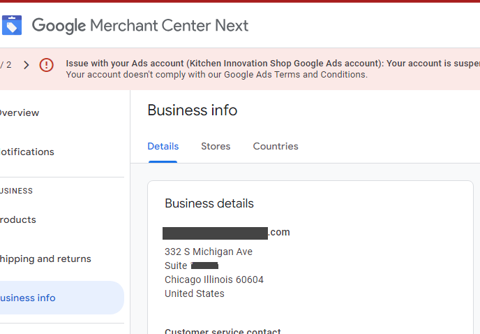Click the Customer service contact heading
This screenshot has width=480, height=334.
point(223,331)
